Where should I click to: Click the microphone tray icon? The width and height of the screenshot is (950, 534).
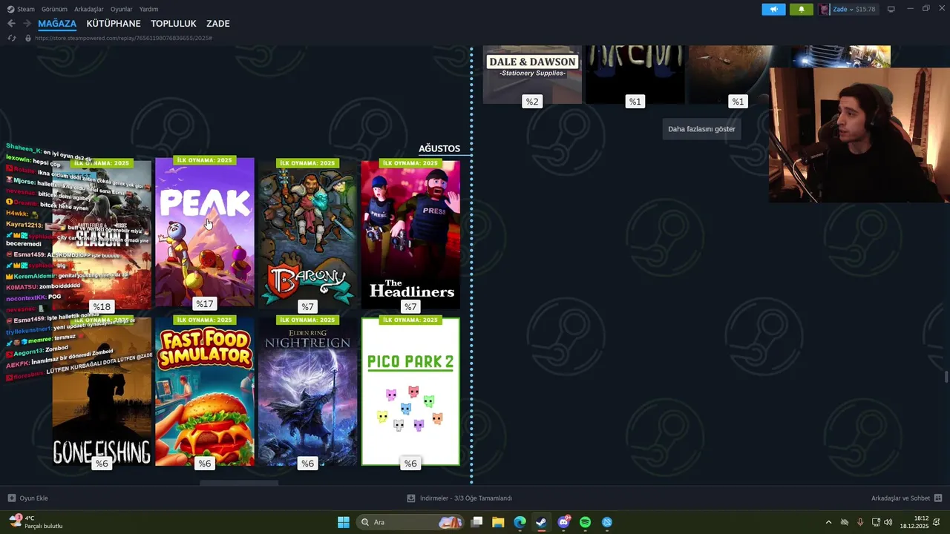[860, 522]
